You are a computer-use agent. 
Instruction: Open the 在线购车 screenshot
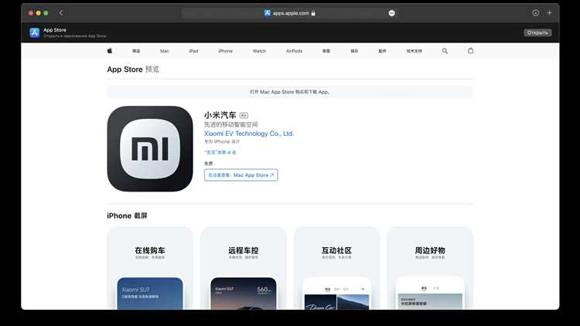click(x=150, y=268)
